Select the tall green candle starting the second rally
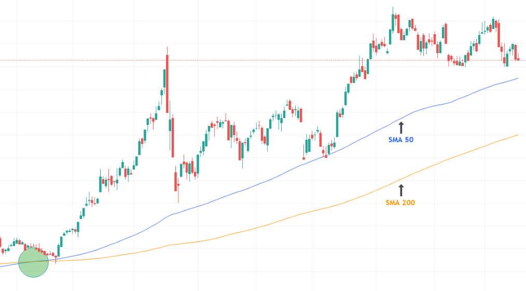The height and width of the screenshot is (291, 526). point(337,124)
